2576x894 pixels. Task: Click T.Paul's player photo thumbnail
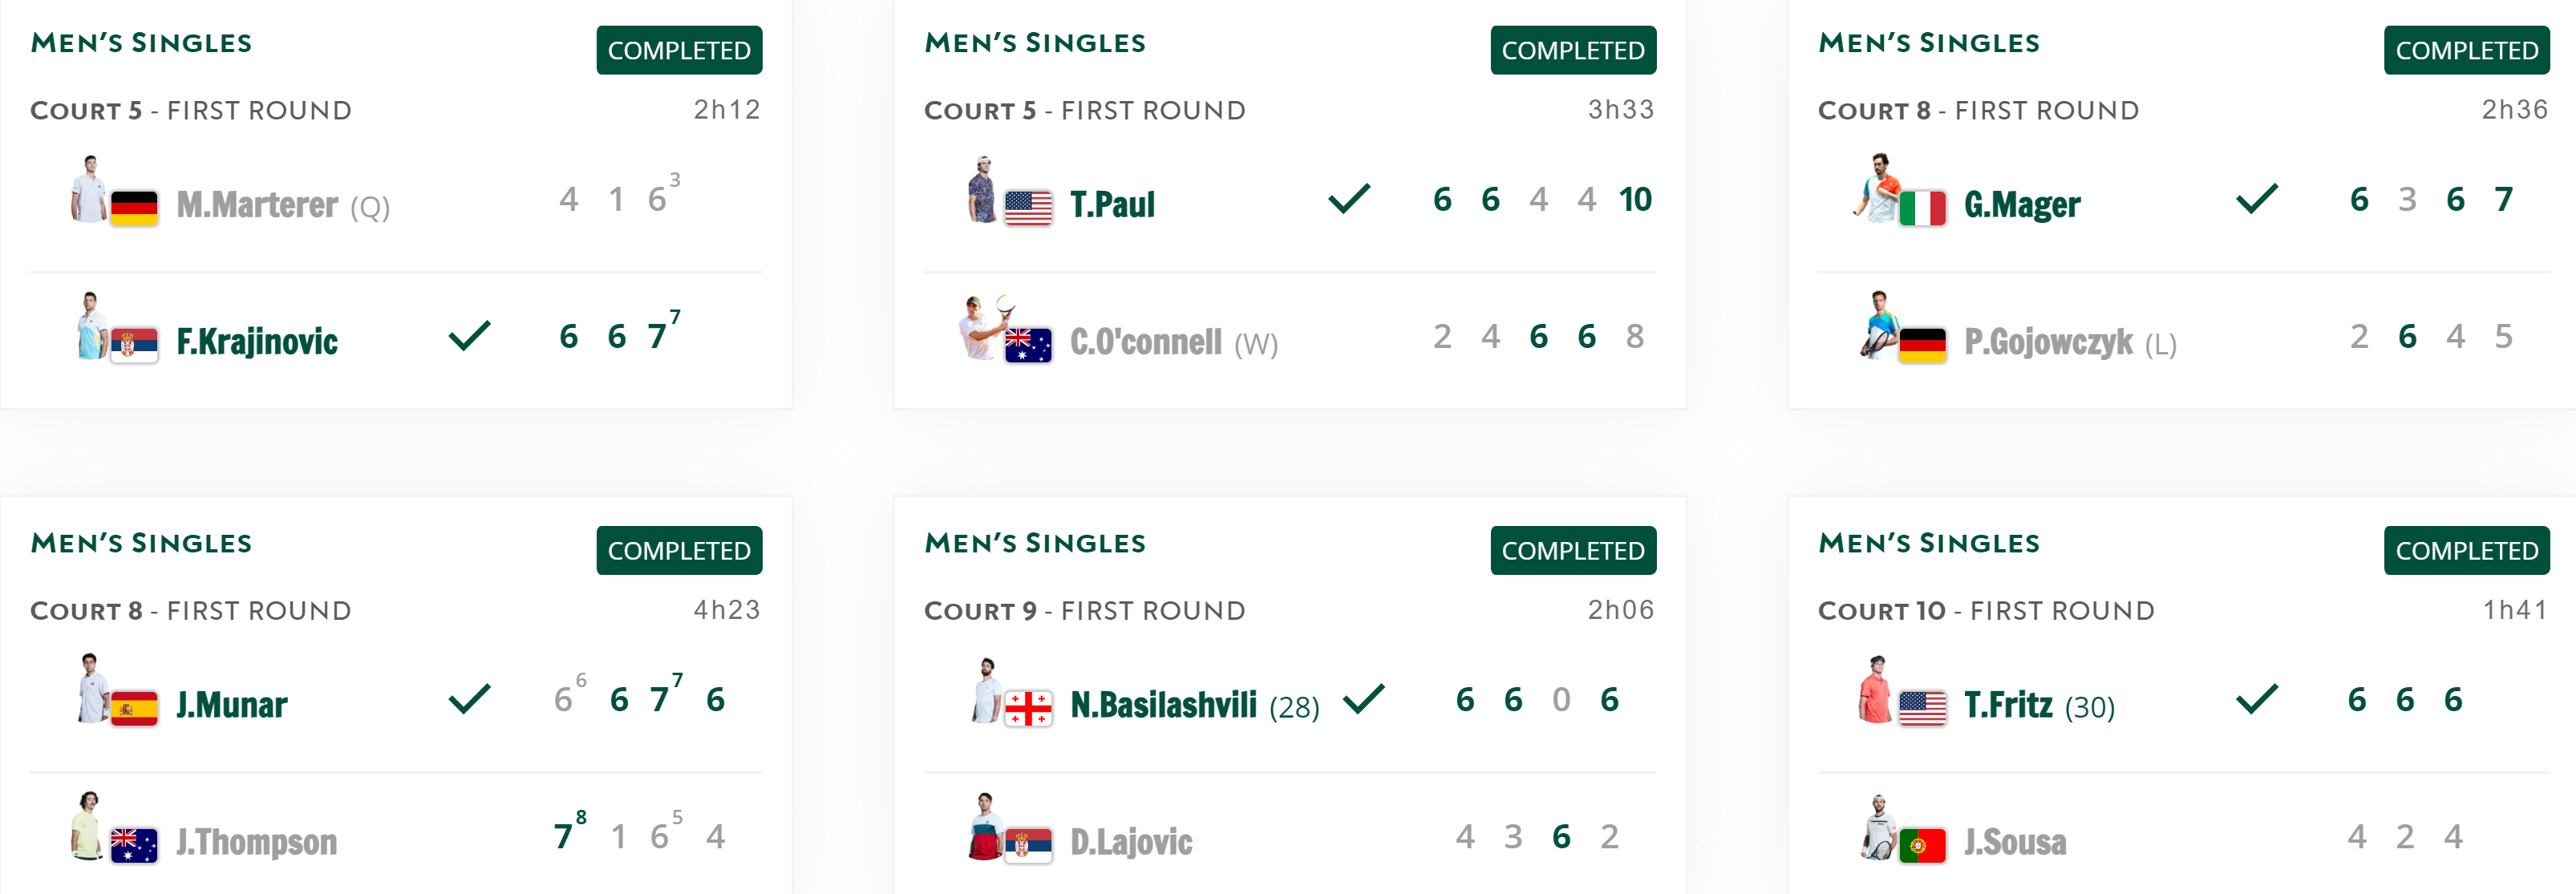(983, 189)
